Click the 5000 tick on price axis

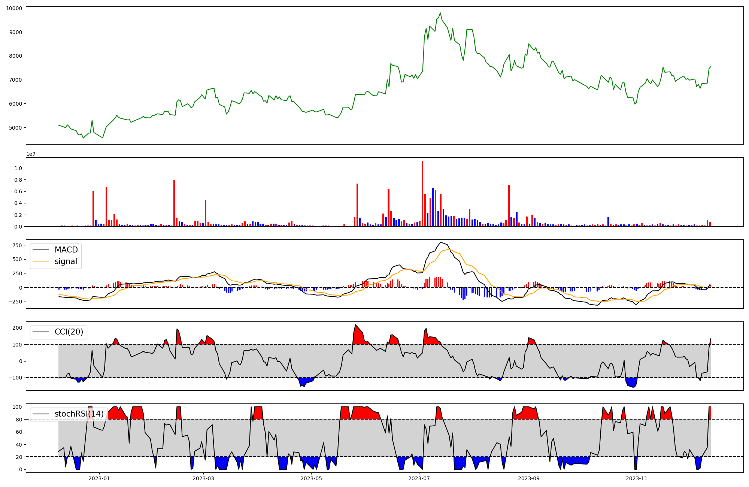(15, 128)
